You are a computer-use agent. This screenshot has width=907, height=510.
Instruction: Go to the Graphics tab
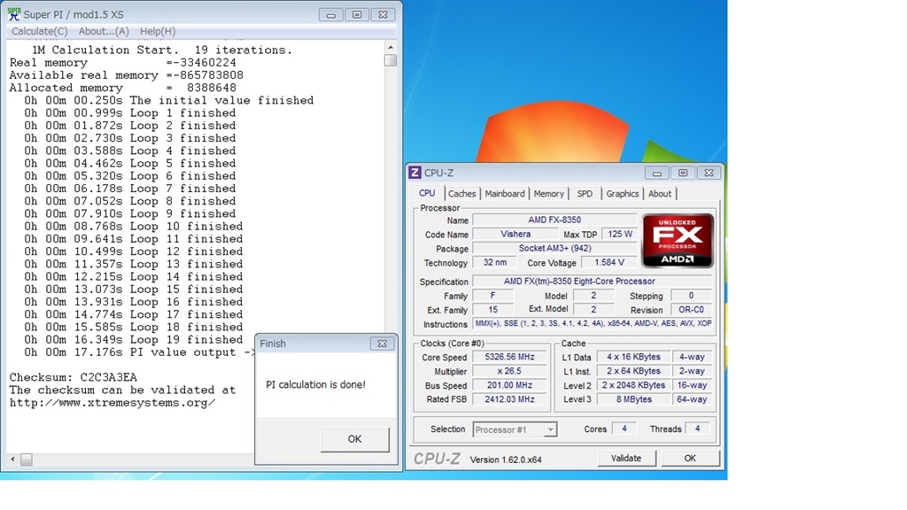tap(622, 194)
